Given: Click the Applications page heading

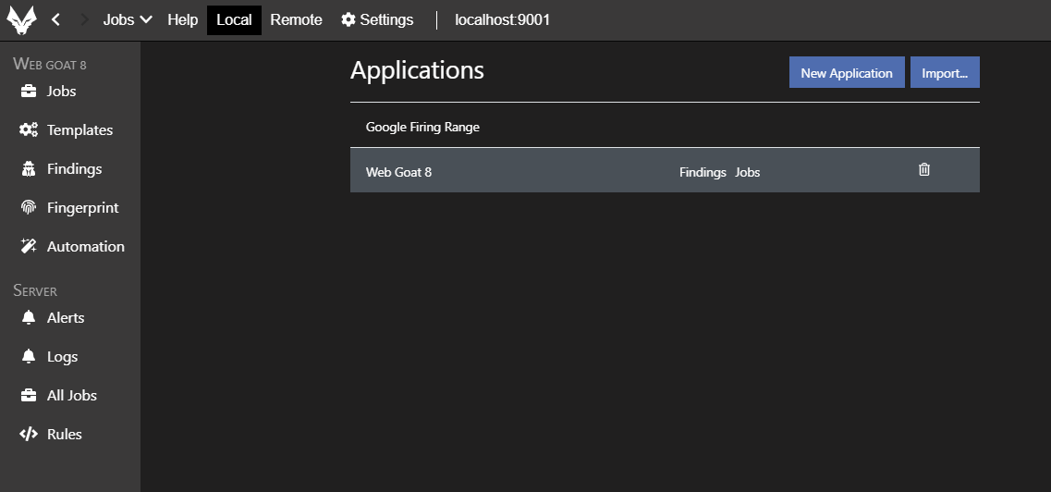Looking at the screenshot, I should [417, 70].
